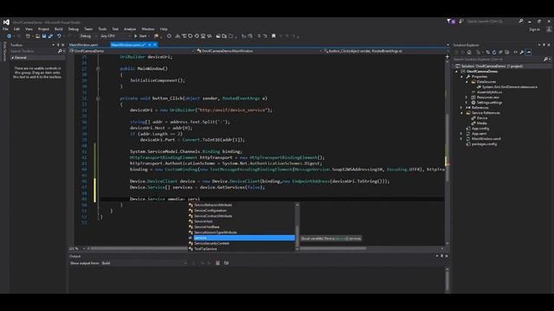
Task: Open the Debug menu
Action: 74,29
